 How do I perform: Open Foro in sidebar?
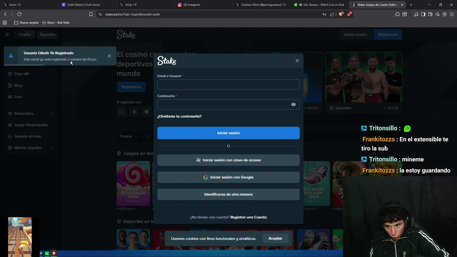18,97
